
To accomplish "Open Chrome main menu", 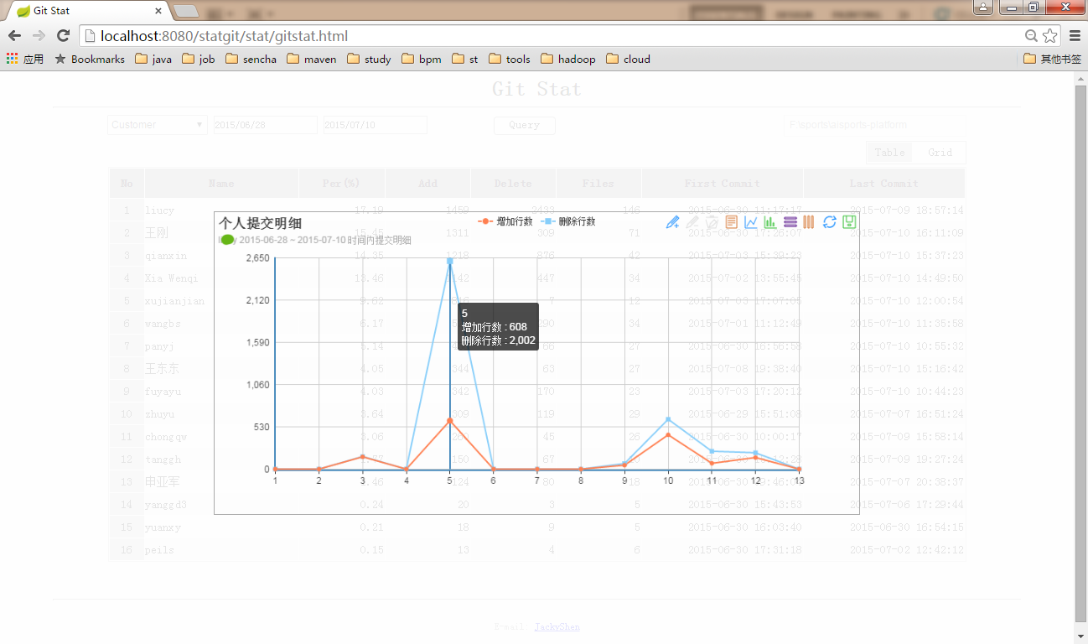I will [x=1075, y=36].
